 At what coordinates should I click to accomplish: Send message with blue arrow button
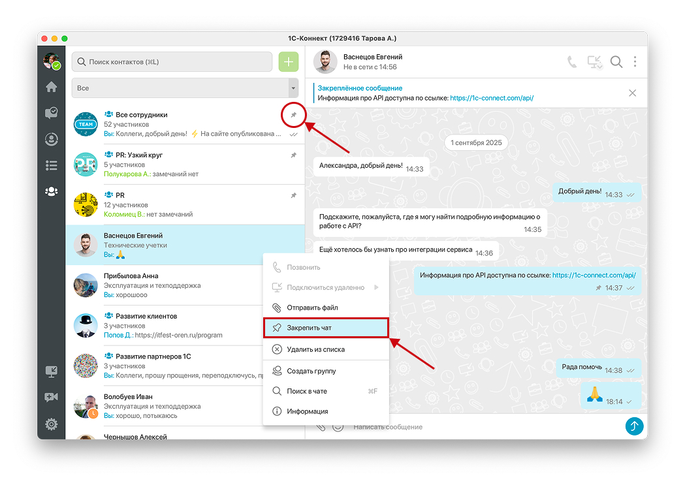(634, 426)
